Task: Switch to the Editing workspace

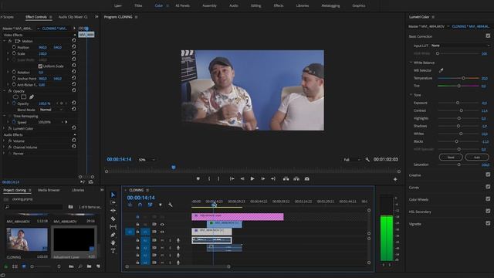Action: click(x=255, y=5)
